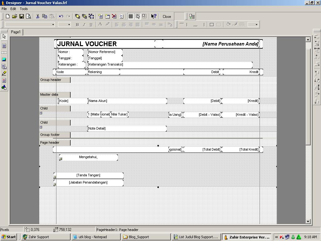Viewport: 321px width, 241px height.
Task: Click vertical scrollbar down arrow
Action: click(x=308, y=221)
